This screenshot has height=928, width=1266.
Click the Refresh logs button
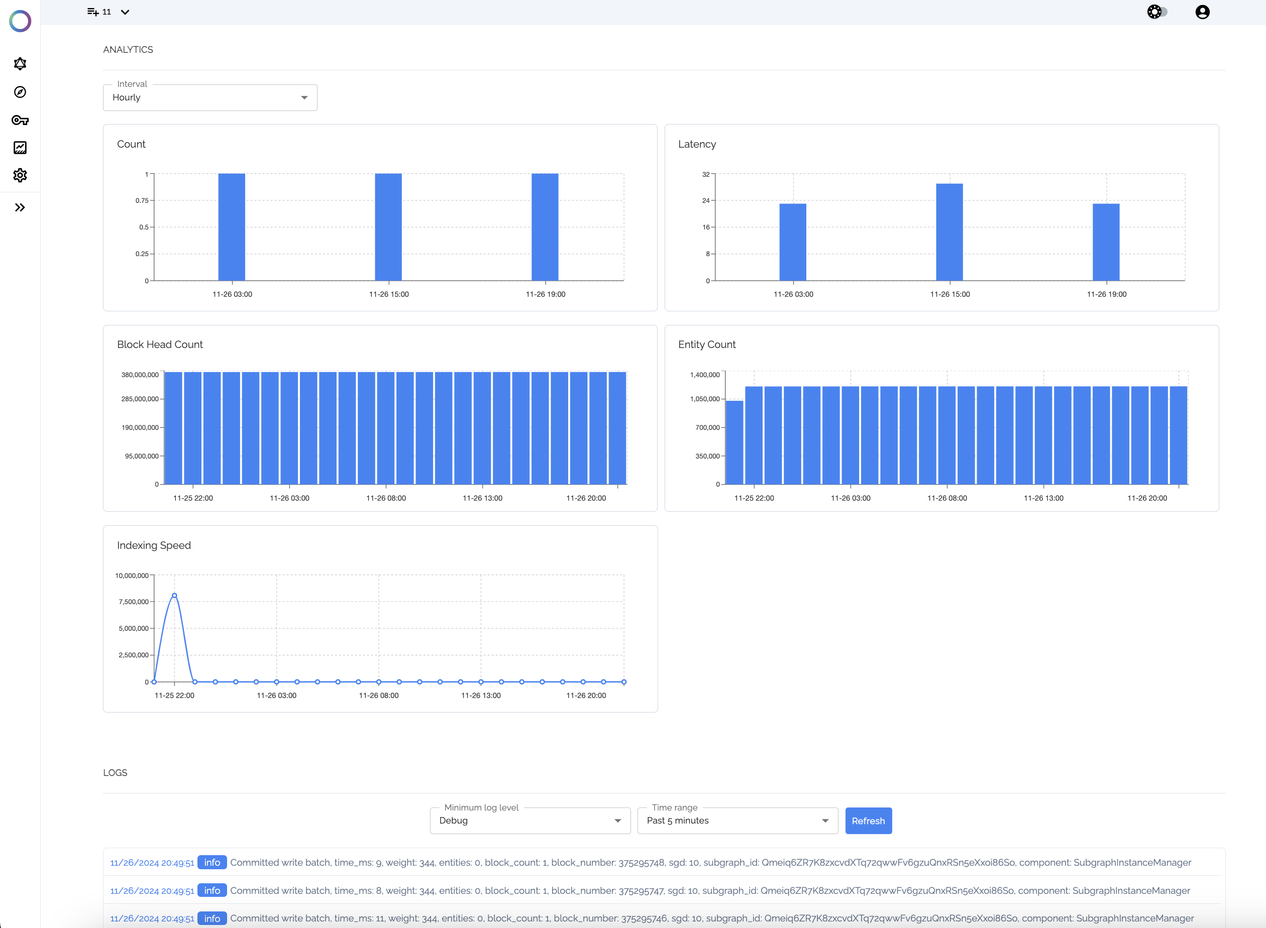868,821
